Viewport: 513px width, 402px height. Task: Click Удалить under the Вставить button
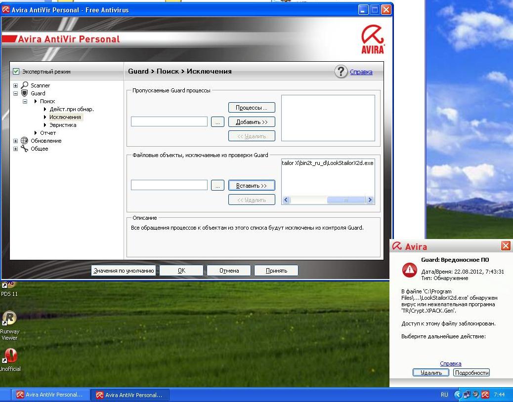(x=252, y=200)
